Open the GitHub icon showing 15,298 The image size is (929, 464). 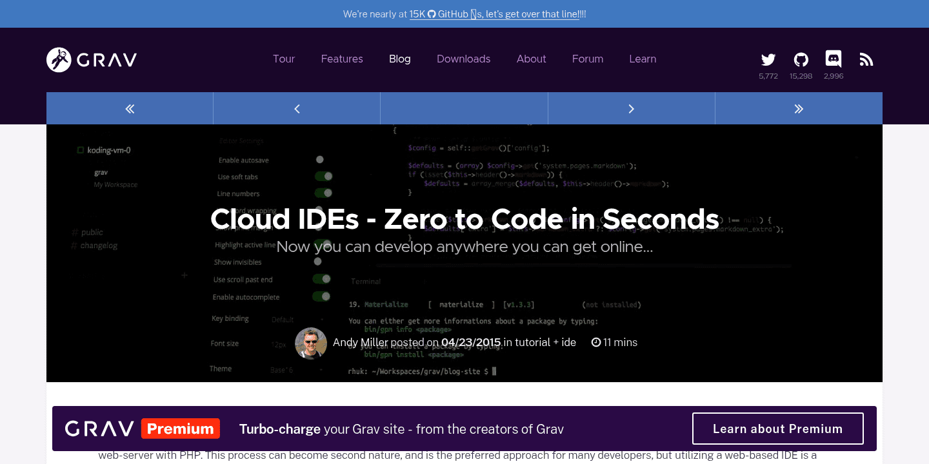point(801,59)
